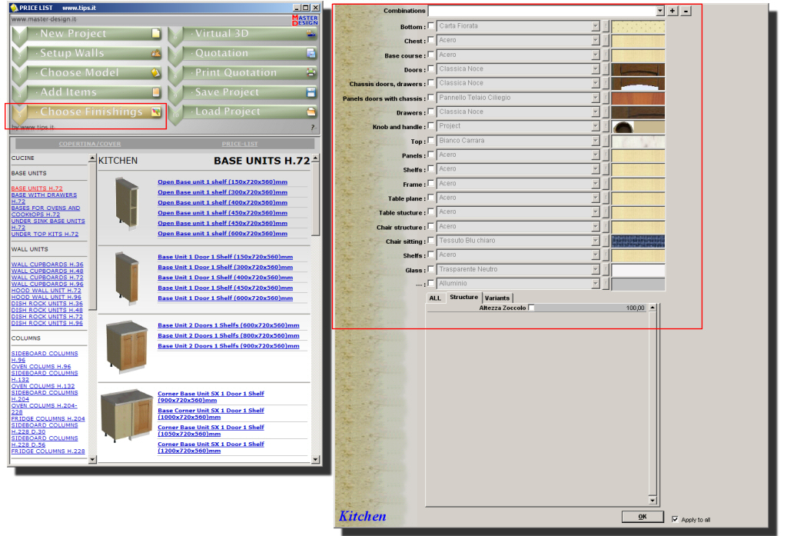
Task: Switch to the Variants tab
Action: [x=497, y=298]
